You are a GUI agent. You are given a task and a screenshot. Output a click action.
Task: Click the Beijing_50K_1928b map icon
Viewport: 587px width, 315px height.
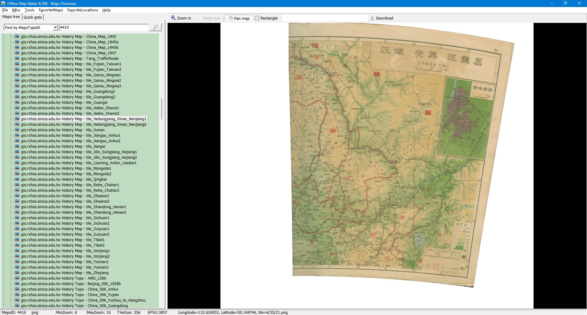[17, 284]
